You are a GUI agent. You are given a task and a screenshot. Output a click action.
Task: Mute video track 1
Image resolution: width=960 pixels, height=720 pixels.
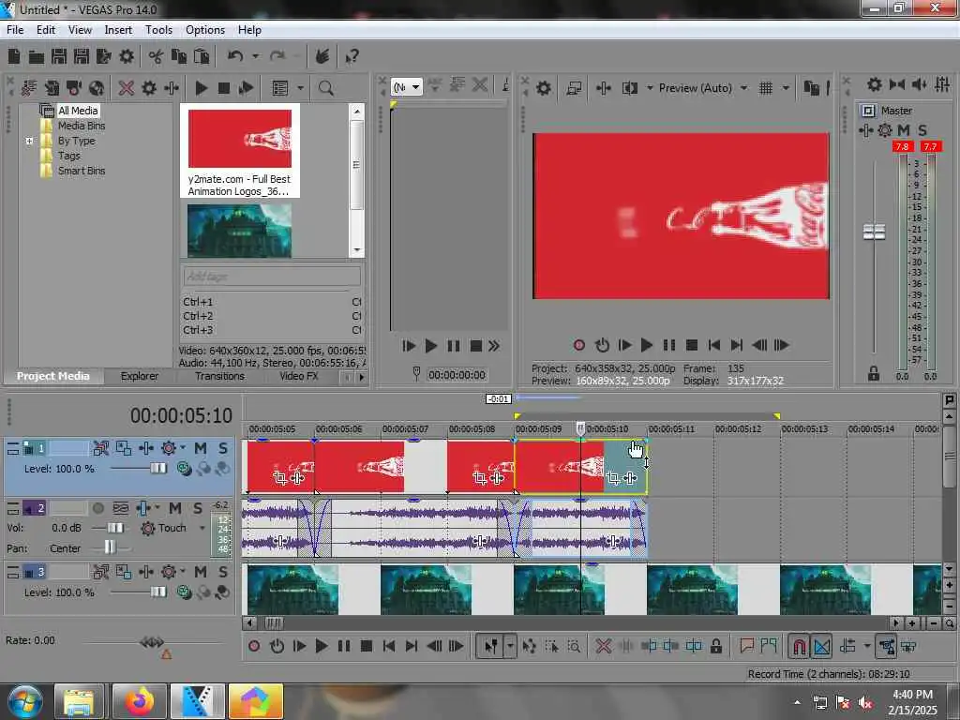[201, 448]
